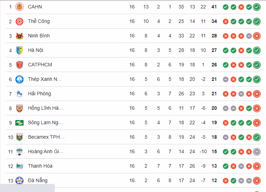Click Hà Nội's latest win form indicator
Screen dimensions: 266x192
[x=257, y=50]
